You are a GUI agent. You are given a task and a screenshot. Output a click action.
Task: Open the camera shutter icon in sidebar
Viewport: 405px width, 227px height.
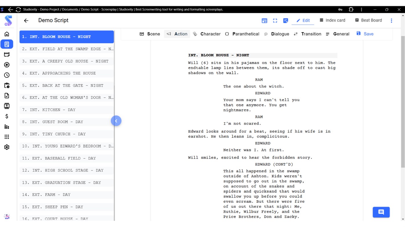coord(7,65)
